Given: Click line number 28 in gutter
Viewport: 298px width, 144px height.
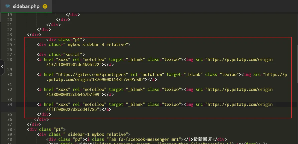Looking at the screenshot, I should pyautogui.click(x=10, y=59).
